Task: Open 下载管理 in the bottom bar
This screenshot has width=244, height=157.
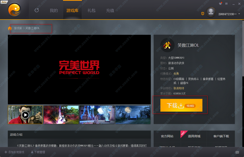Action: [x=38, y=152]
